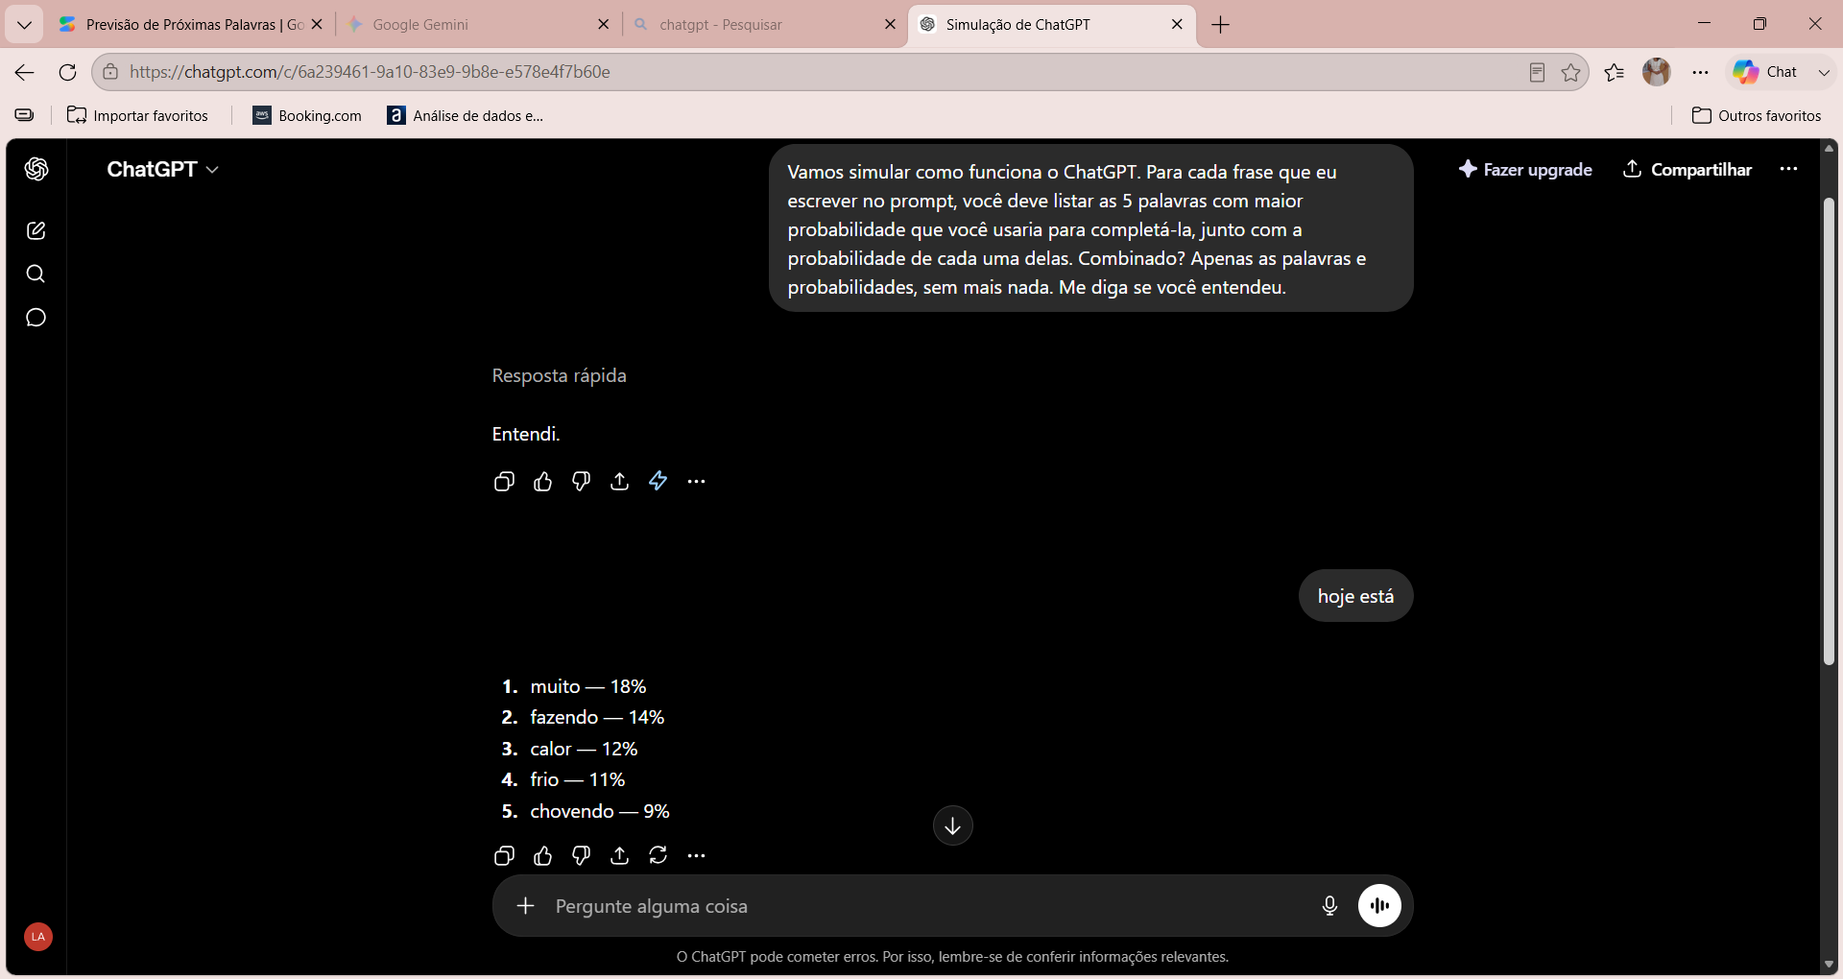View site information lock icon
The image size is (1843, 979).
coord(110,72)
